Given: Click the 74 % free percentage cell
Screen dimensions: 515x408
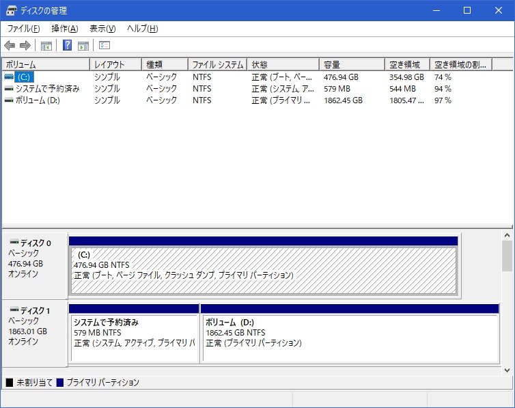Looking at the screenshot, I should click(x=443, y=77).
